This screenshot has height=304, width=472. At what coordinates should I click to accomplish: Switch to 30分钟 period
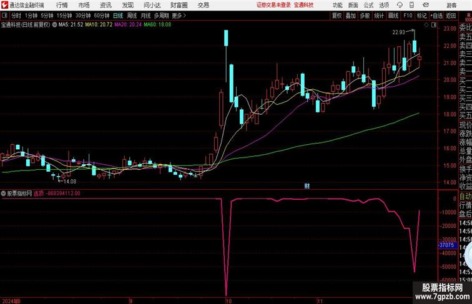pos(83,16)
